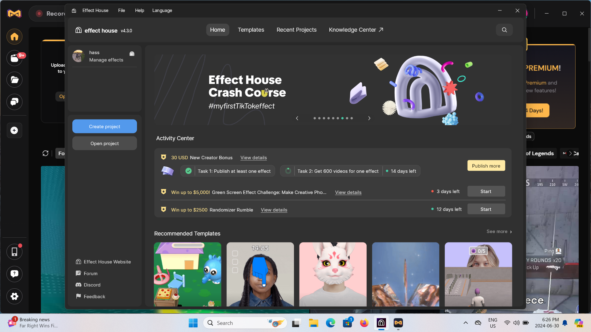Click the Windows taskbar Search box
591x332 pixels.
(x=245, y=323)
